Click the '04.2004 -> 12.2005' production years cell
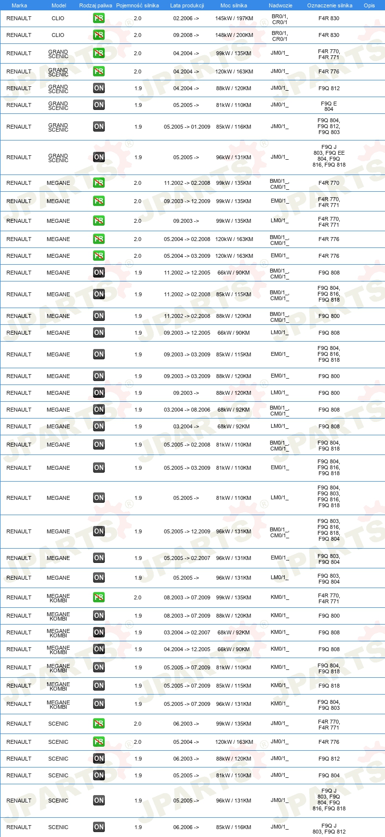385x837 pixels. click(187, 649)
